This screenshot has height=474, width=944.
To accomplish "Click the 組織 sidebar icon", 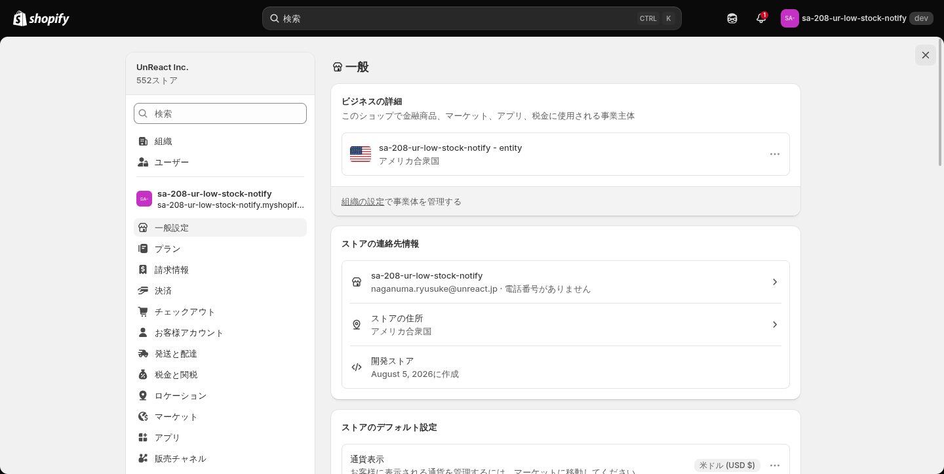I will point(143,142).
